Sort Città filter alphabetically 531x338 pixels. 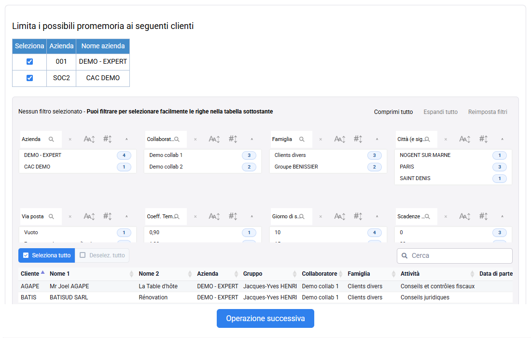tap(464, 139)
